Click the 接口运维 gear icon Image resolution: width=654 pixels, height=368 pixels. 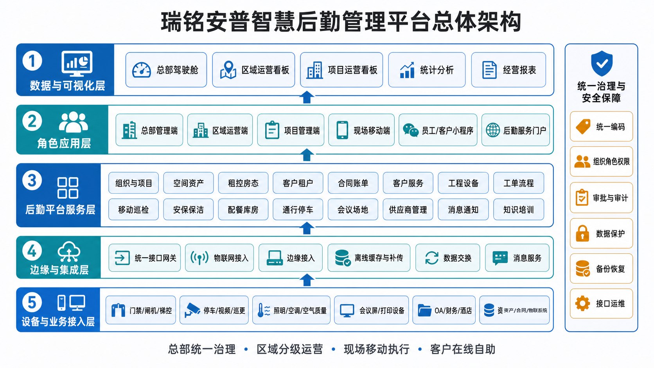point(582,303)
